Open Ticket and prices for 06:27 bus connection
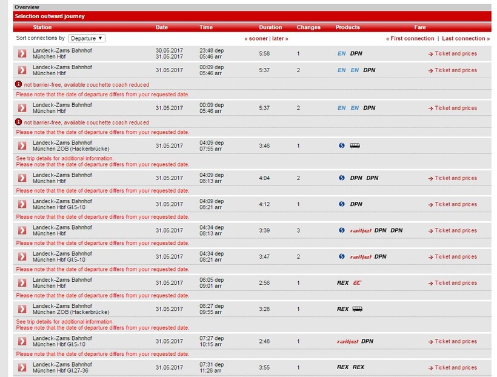This screenshot has width=497, height=377. pos(455,309)
